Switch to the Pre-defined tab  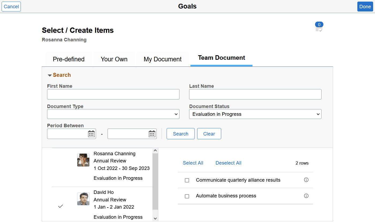pyautogui.click(x=68, y=59)
